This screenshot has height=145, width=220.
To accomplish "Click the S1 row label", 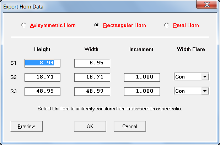I will click(x=14, y=63).
